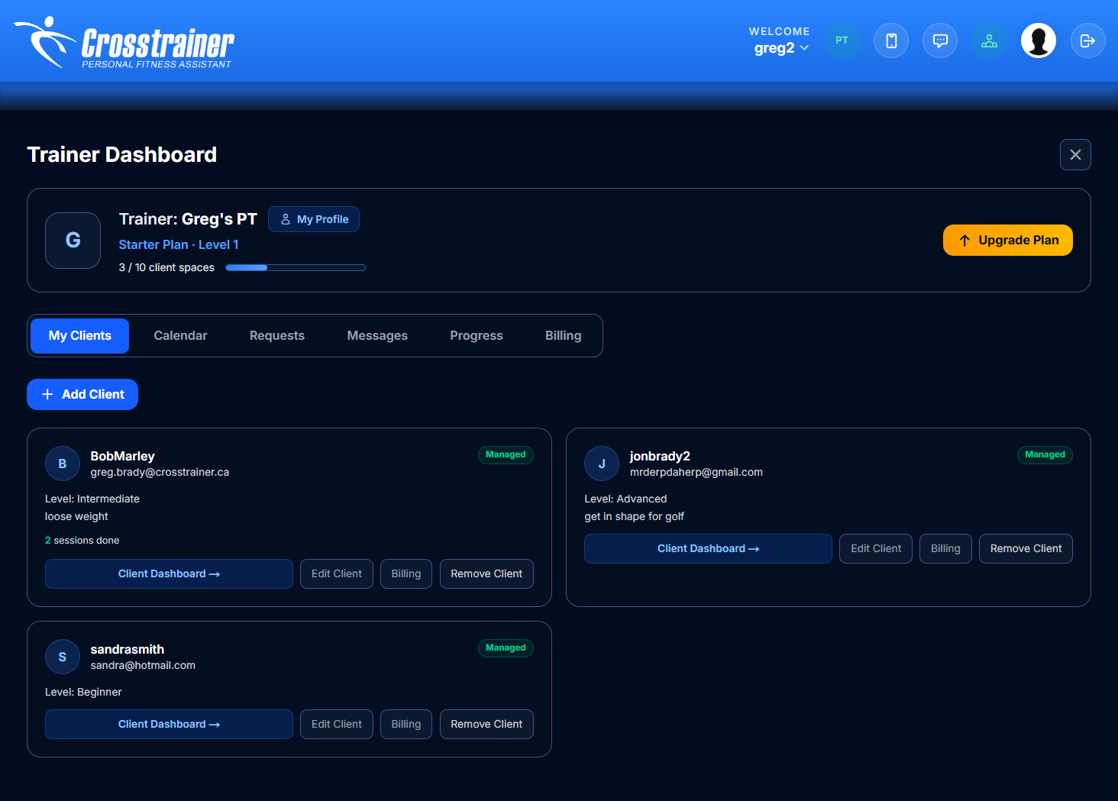Remove Client jonbrady2

click(1026, 548)
